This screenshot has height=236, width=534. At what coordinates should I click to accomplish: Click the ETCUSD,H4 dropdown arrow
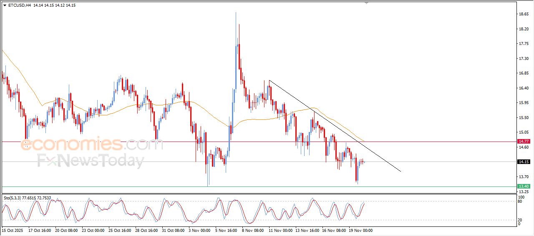[5, 5]
